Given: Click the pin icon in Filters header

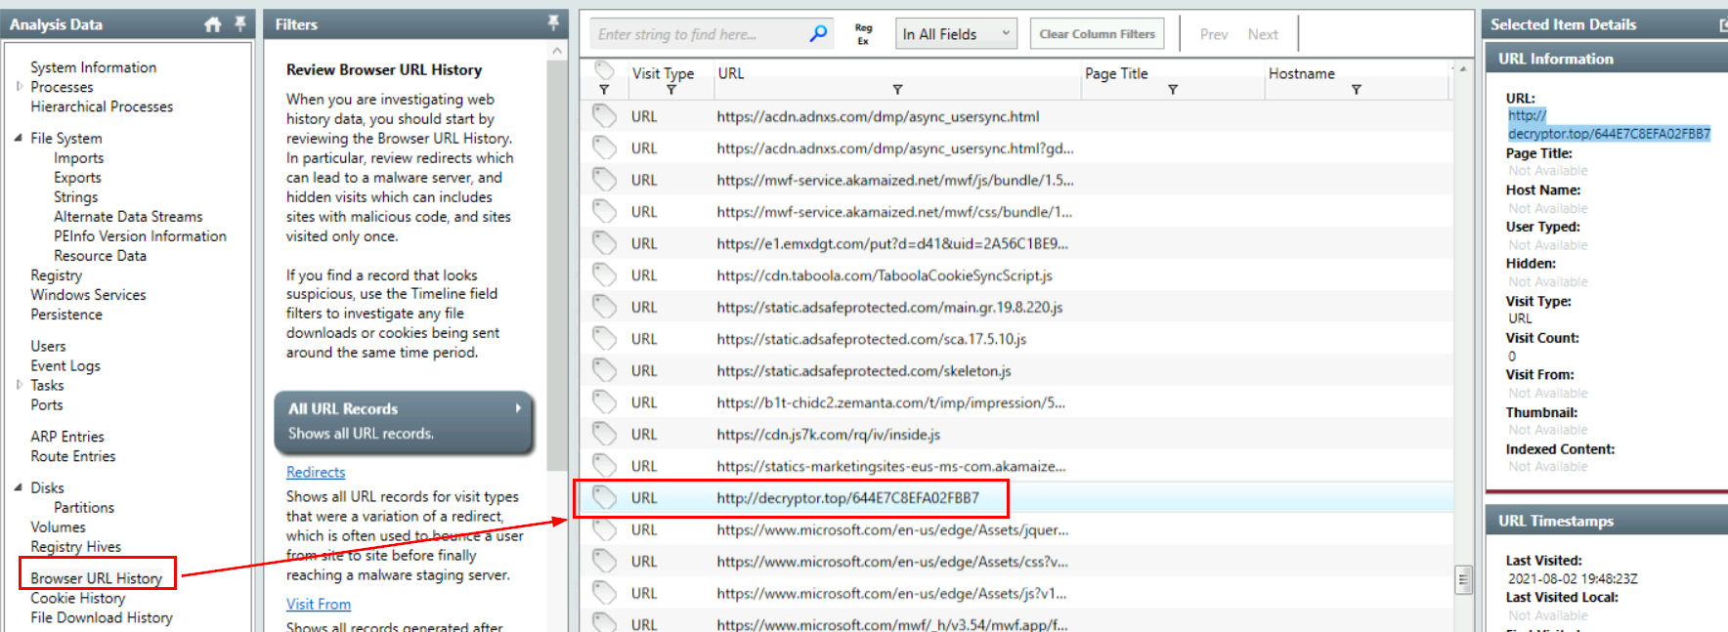Looking at the screenshot, I should point(553,22).
